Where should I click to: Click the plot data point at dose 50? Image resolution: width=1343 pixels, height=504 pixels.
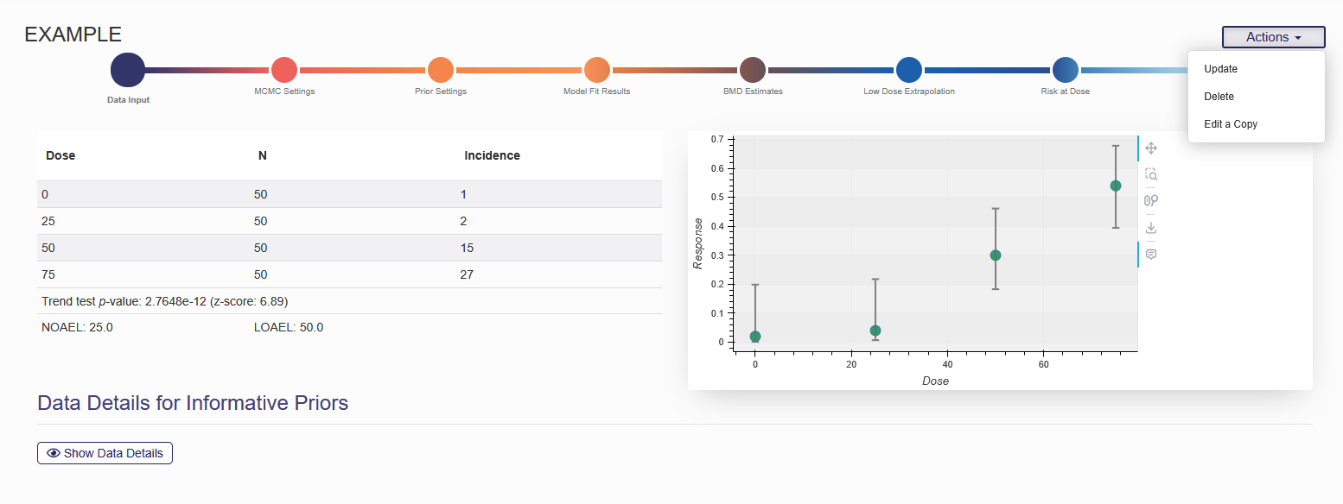point(996,255)
